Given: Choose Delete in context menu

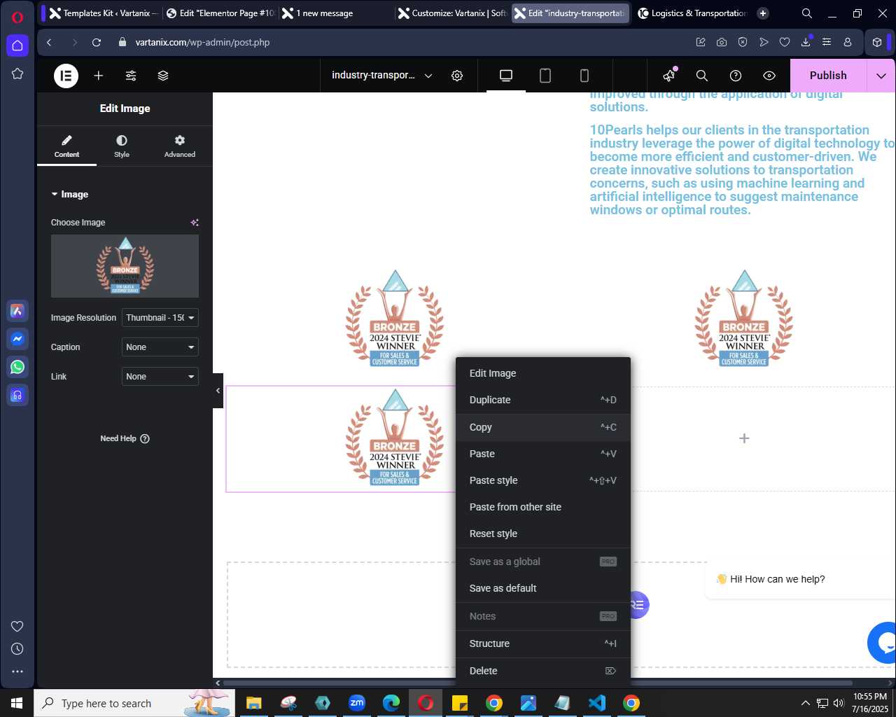Looking at the screenshot, I should 543,671.
